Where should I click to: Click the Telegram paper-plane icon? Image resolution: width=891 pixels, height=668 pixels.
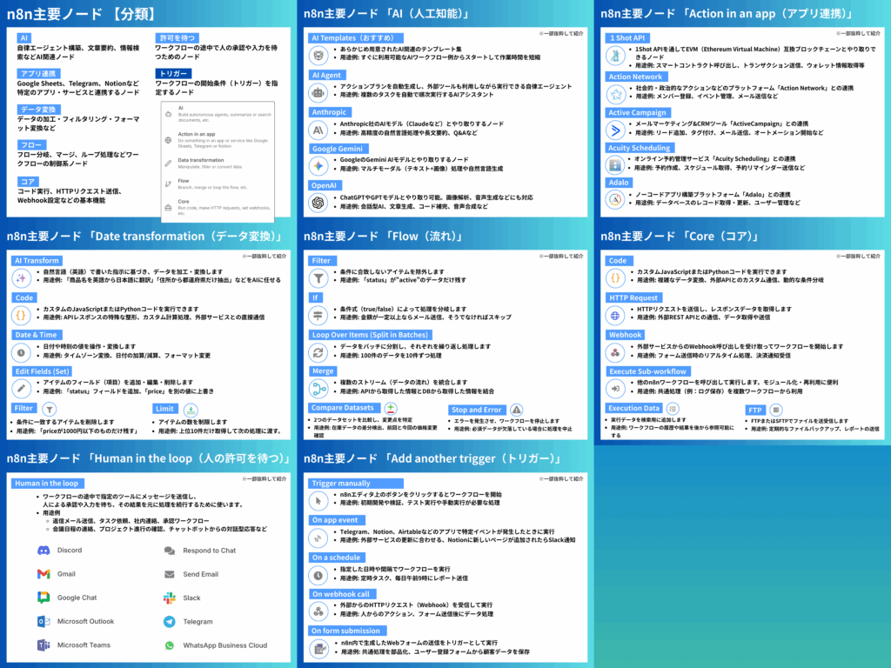click(169, 622)
